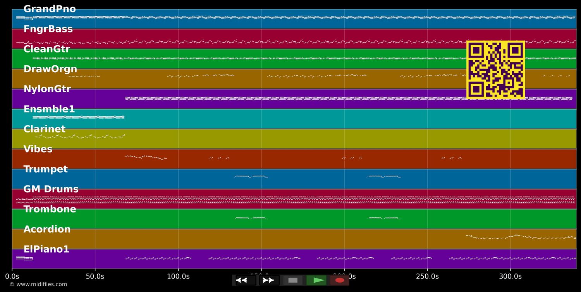581x292 pixels.
Task: Click the red record button
Action: 340,280
